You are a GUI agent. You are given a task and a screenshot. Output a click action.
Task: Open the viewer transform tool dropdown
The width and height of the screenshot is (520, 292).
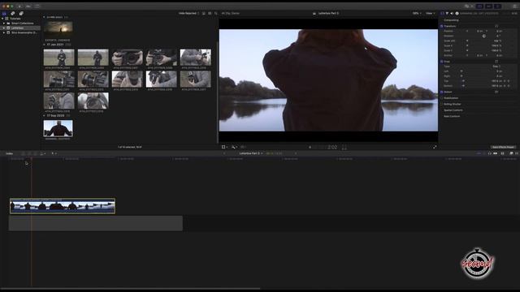(x=224, y=147)
